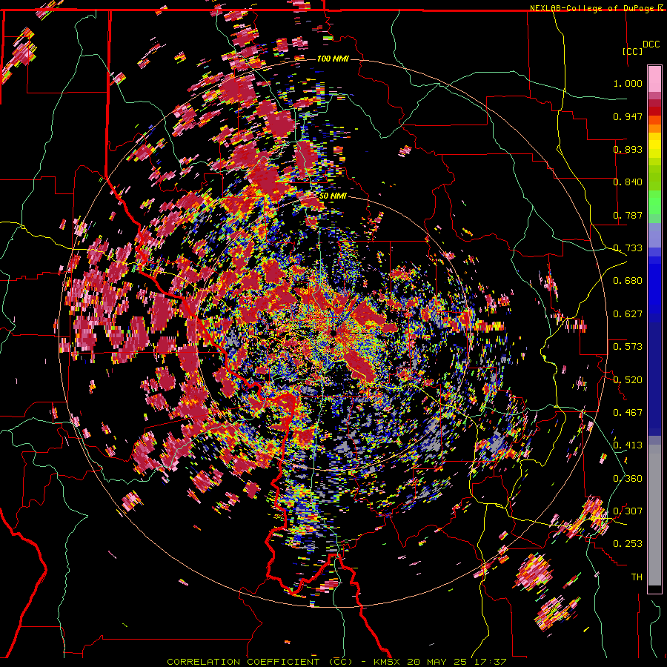The image size is (667, 667).
Task: Click the [CC] legend heading
Action: click(633, 51)
